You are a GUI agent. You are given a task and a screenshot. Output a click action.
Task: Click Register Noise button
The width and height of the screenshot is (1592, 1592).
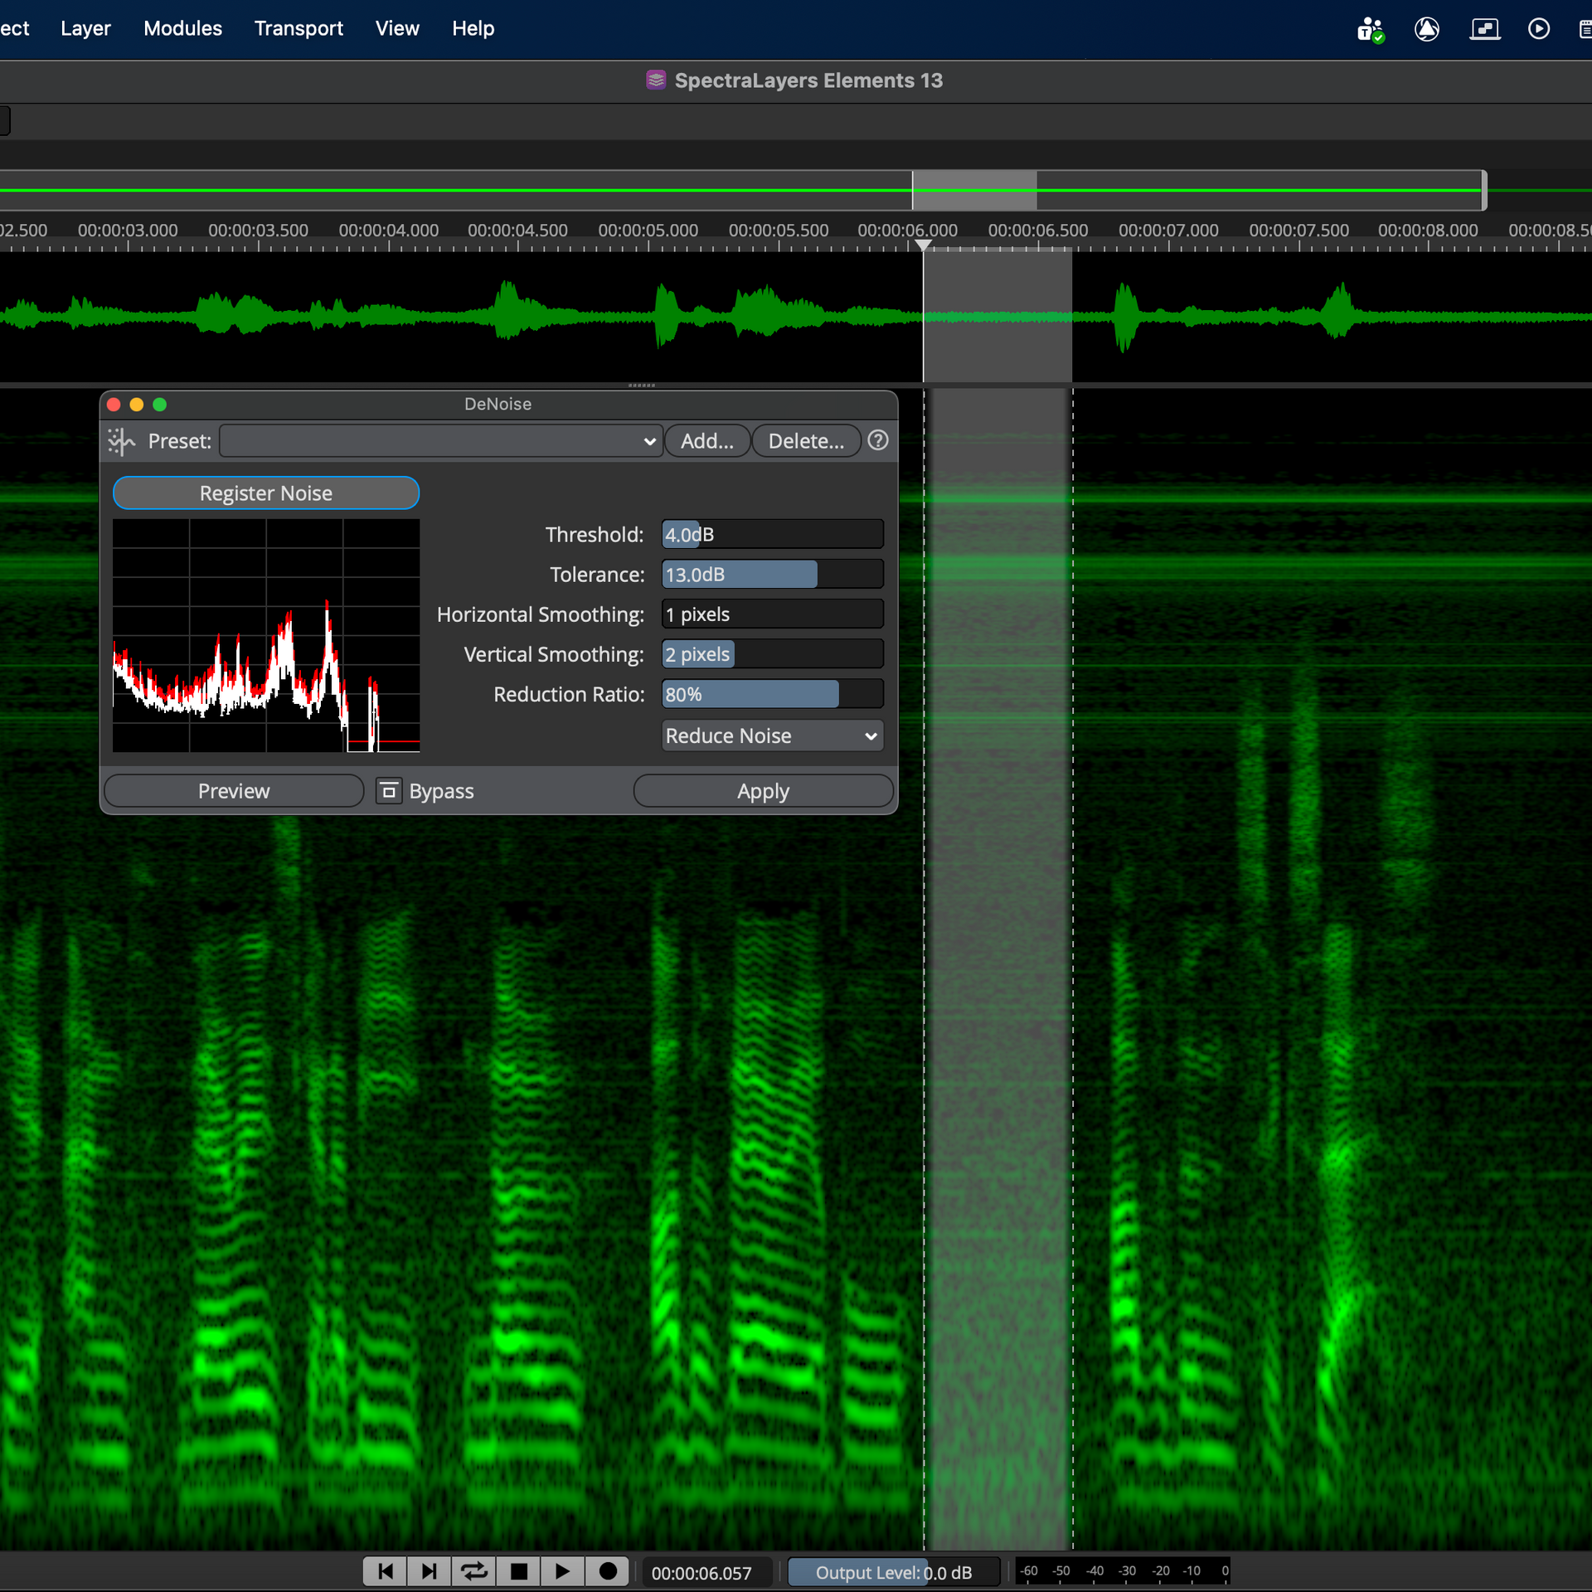(x=266, y=493)
